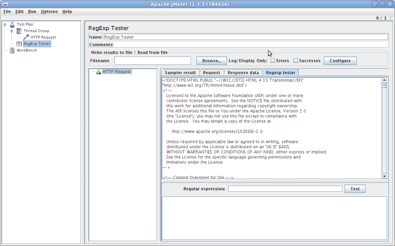Enable the Errors only checkbox
Screen dimensions: 395x246
coord(273,61)
